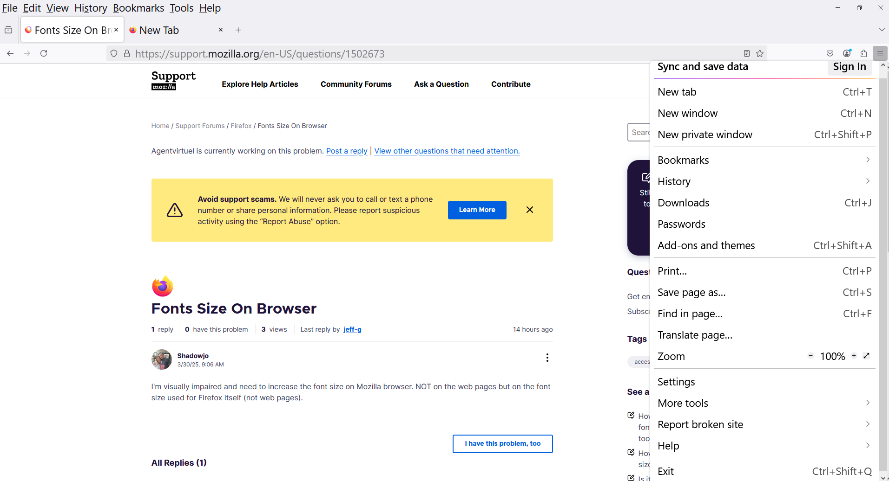Viewport: 889px width, 481px height.
Task: Click the Mozilla Support logo
Action: [173, 80]
